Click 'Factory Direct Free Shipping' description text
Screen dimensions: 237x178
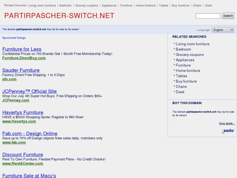point(33,75)
